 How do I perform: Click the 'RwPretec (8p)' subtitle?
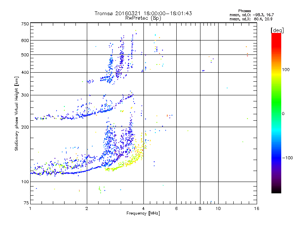[x=143, y=18]
